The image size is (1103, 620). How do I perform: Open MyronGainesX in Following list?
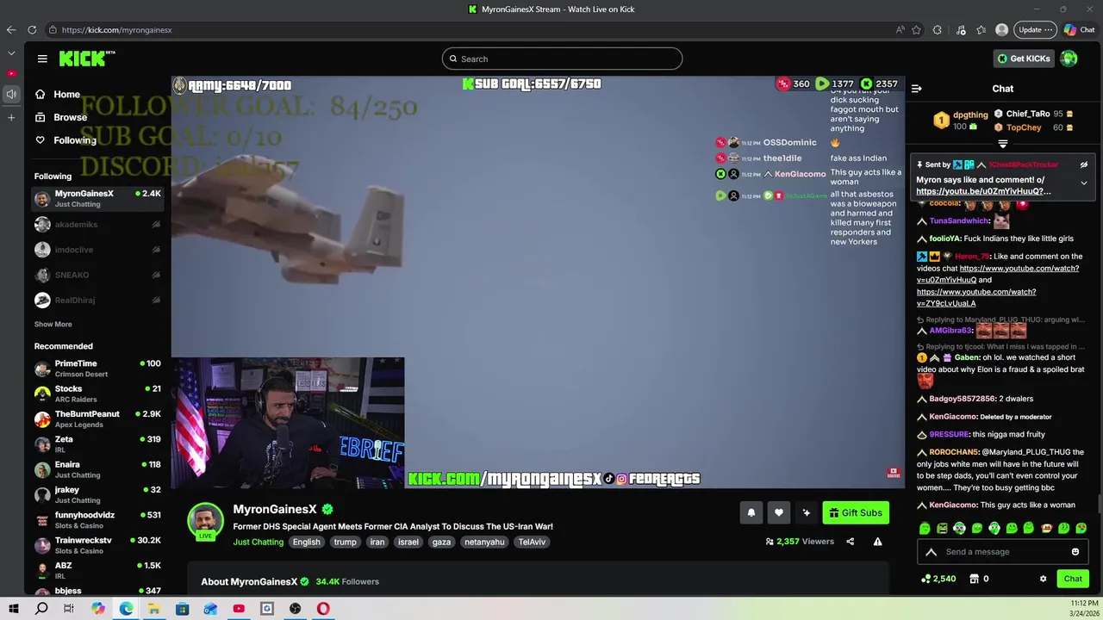point(97,199)
